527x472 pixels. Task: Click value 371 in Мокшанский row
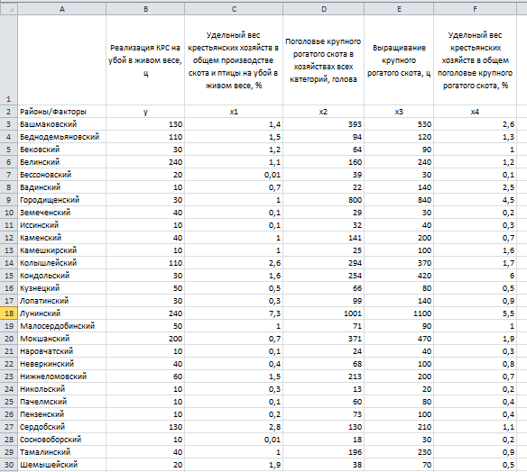pos(323,339)
